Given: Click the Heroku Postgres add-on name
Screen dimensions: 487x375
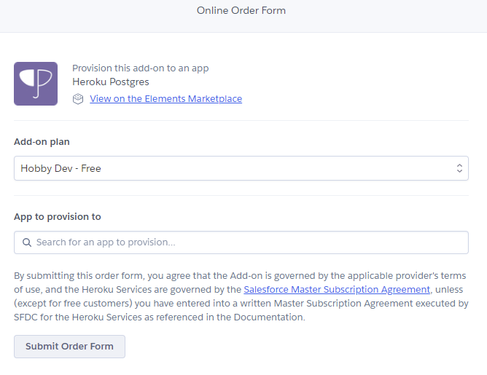Looking at the screenshot, I should coord(111,82).
